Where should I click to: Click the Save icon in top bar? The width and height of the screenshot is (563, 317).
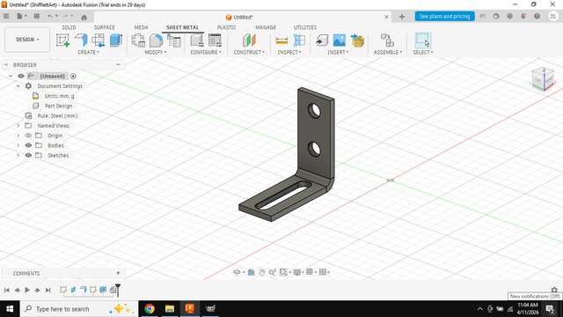tap(37, 16)
